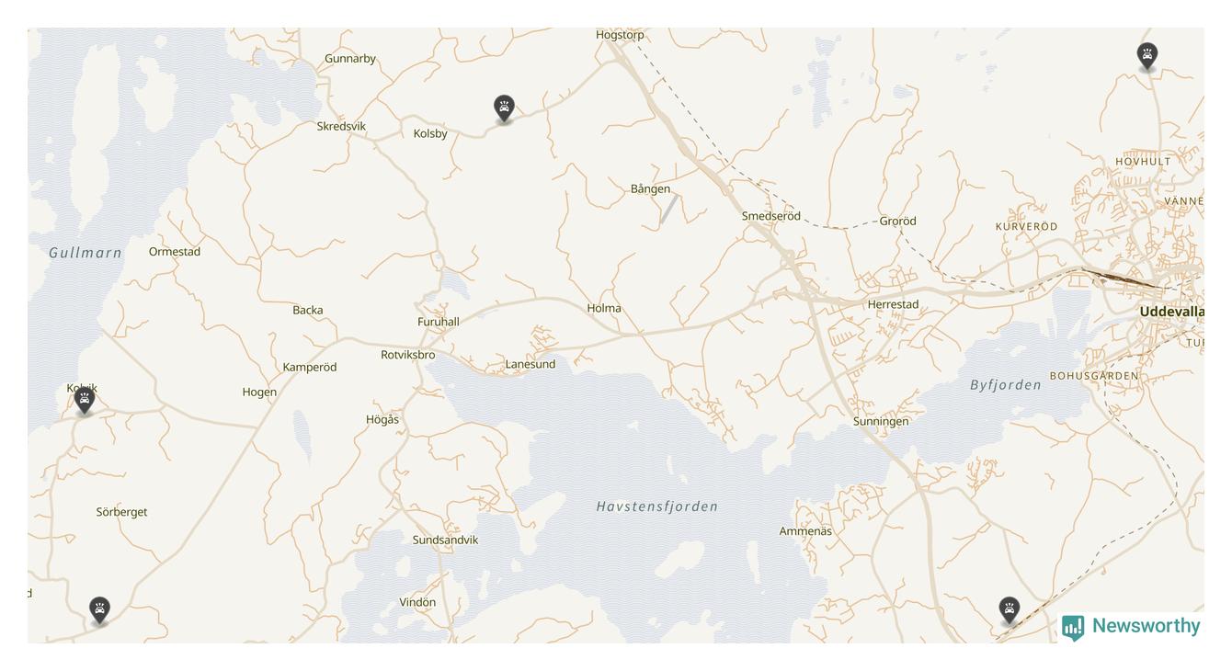This screenshot has width=1232, height=671.
Task: Select the crash marker north of Hovhult
Action: pyautogui.click(x=1146, y=57)
